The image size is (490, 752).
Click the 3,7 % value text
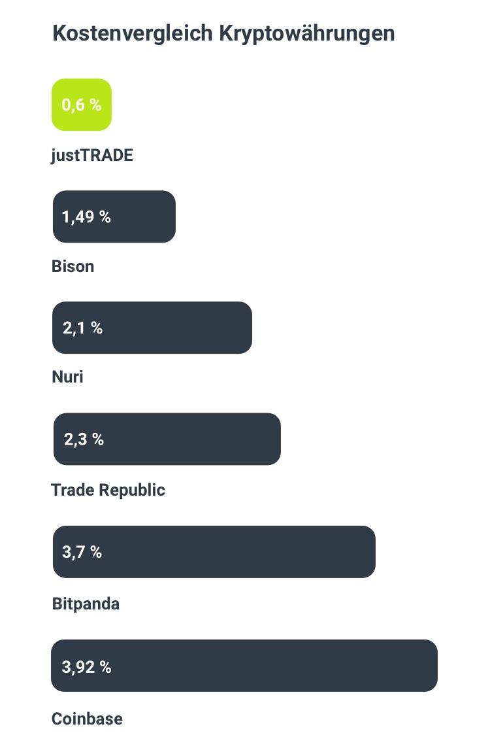coord(82,552)
